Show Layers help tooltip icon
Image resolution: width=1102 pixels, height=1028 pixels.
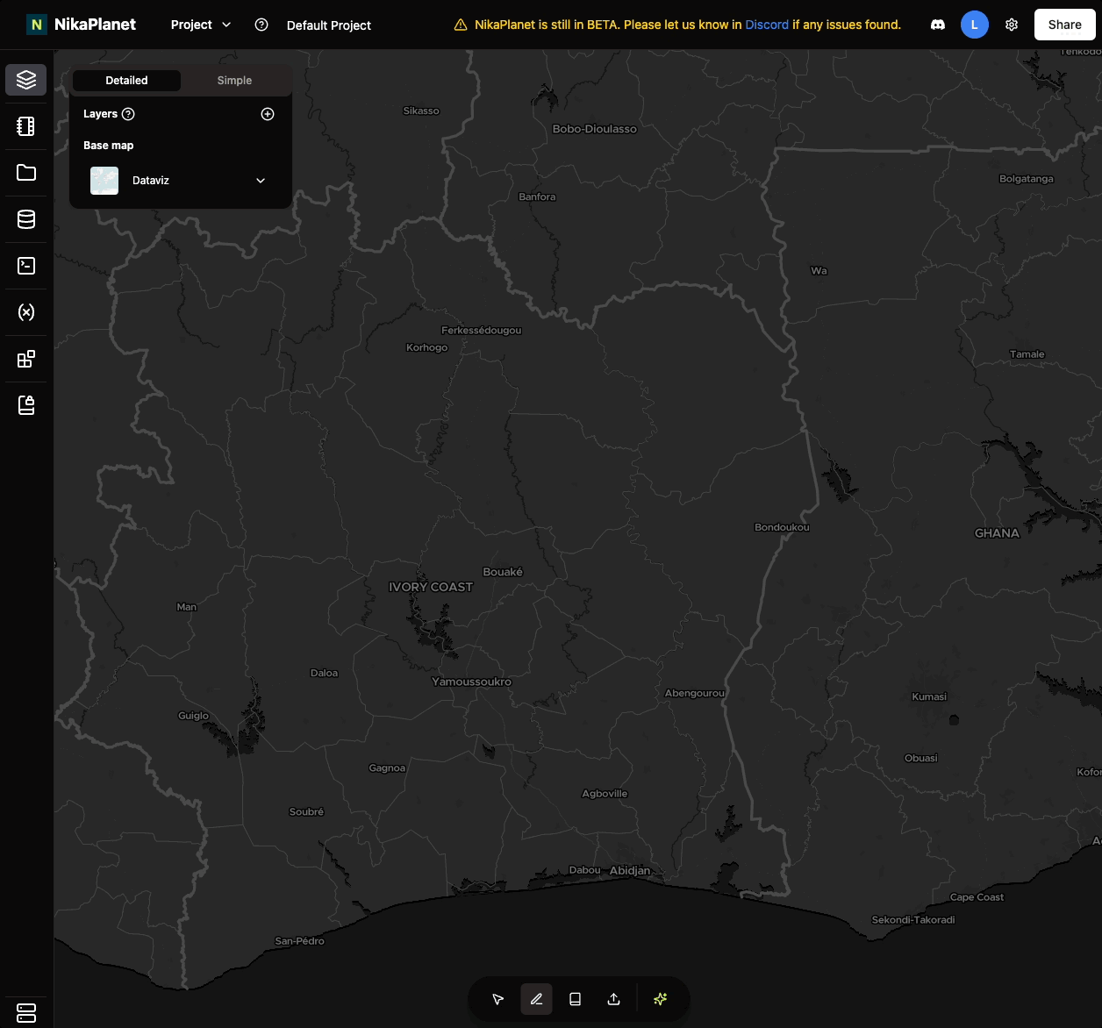point(128,114)
